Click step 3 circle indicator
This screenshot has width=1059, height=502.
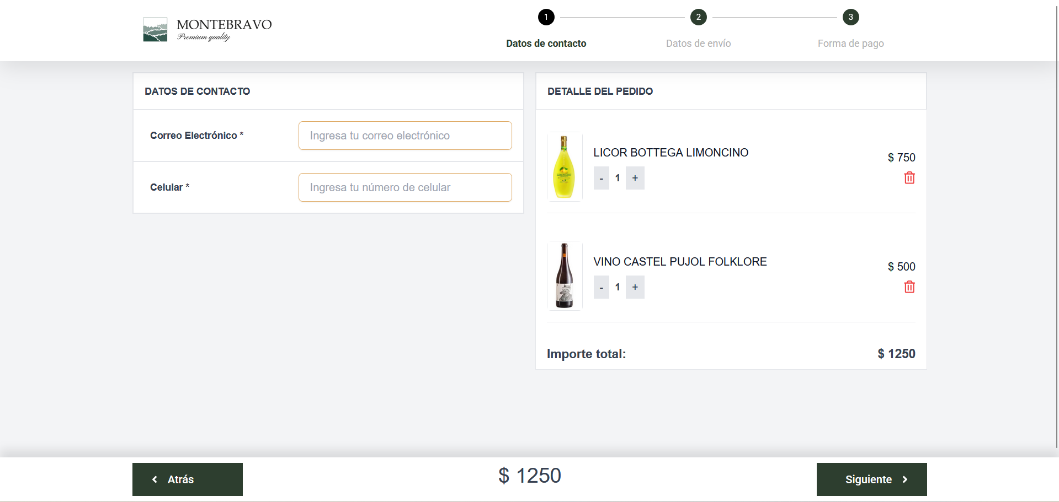click(x=850, y=17)
